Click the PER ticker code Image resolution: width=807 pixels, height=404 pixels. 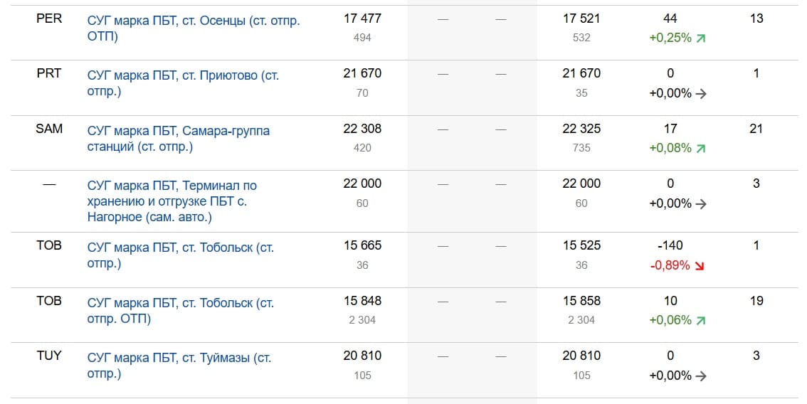tap(49, 18)
